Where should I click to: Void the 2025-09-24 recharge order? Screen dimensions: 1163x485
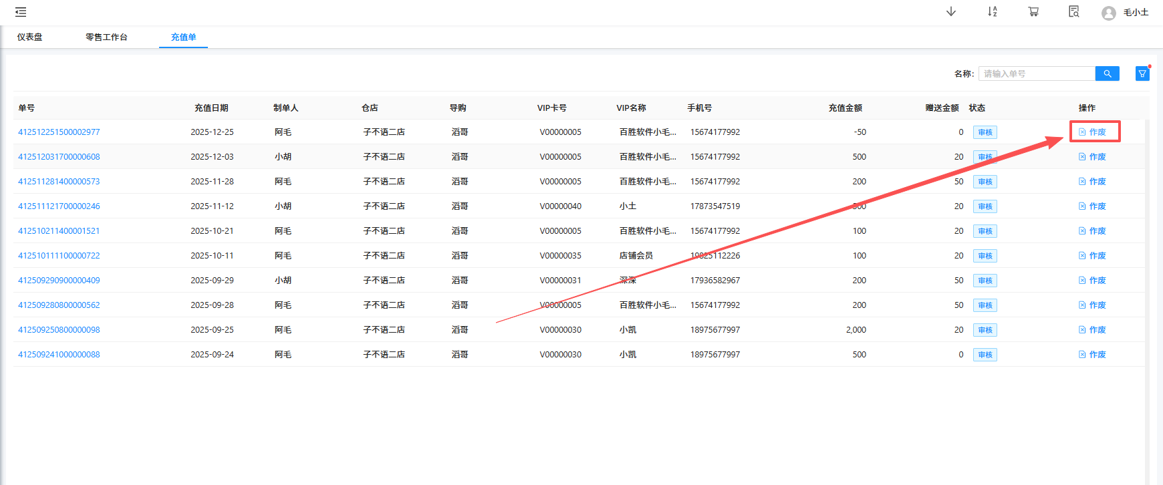point(1093,355)
